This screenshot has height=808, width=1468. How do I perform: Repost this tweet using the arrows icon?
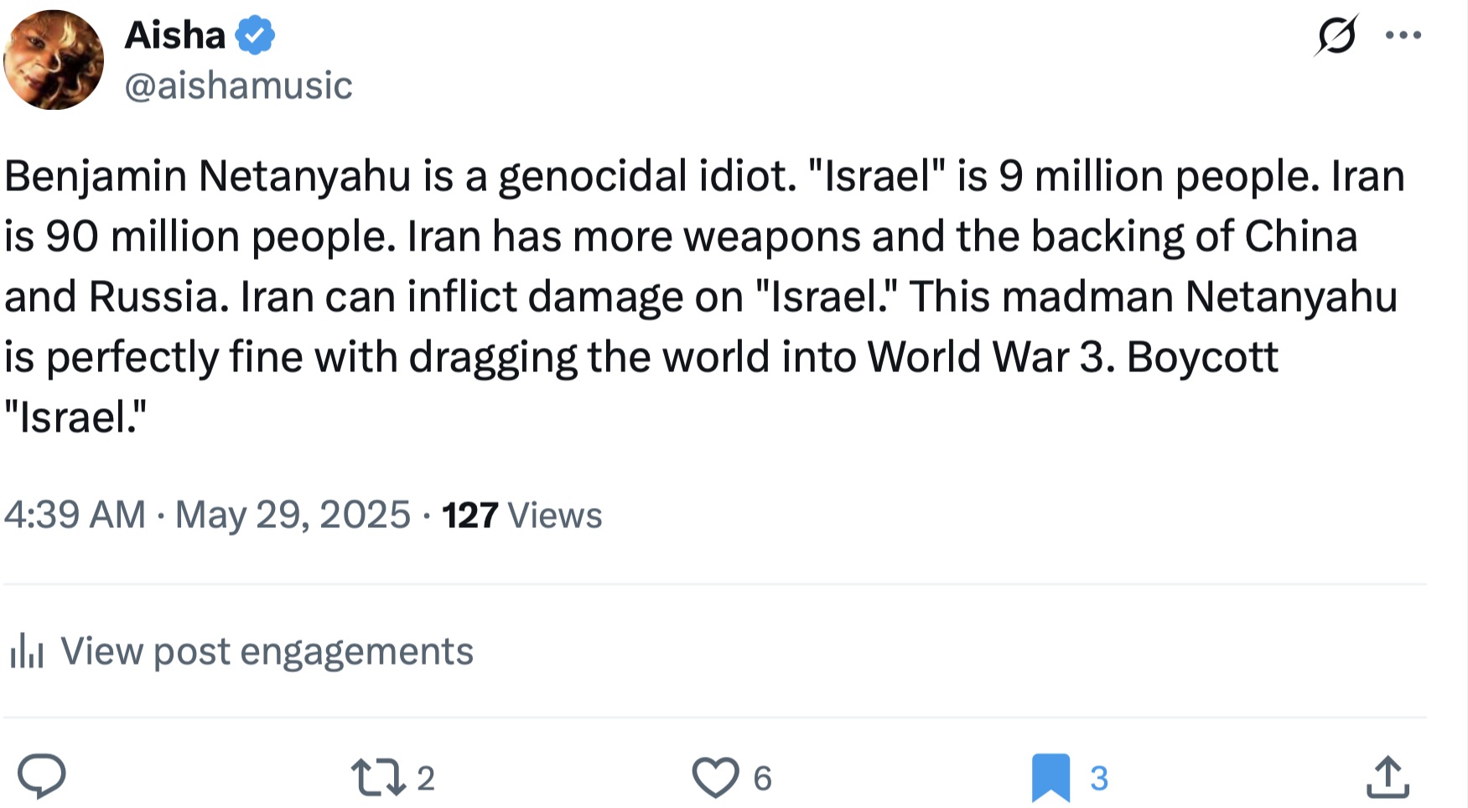(378, 777)
